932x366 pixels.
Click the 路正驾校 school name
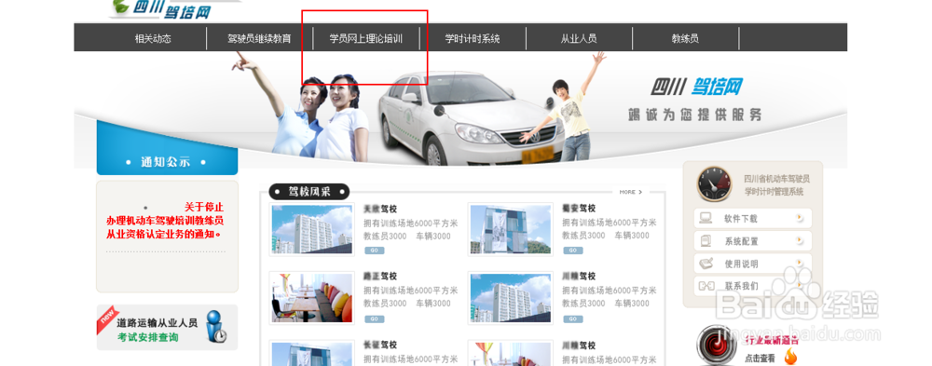[380, 277]
